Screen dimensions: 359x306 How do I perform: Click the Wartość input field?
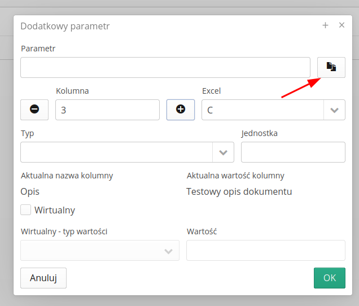coord(265,251)
